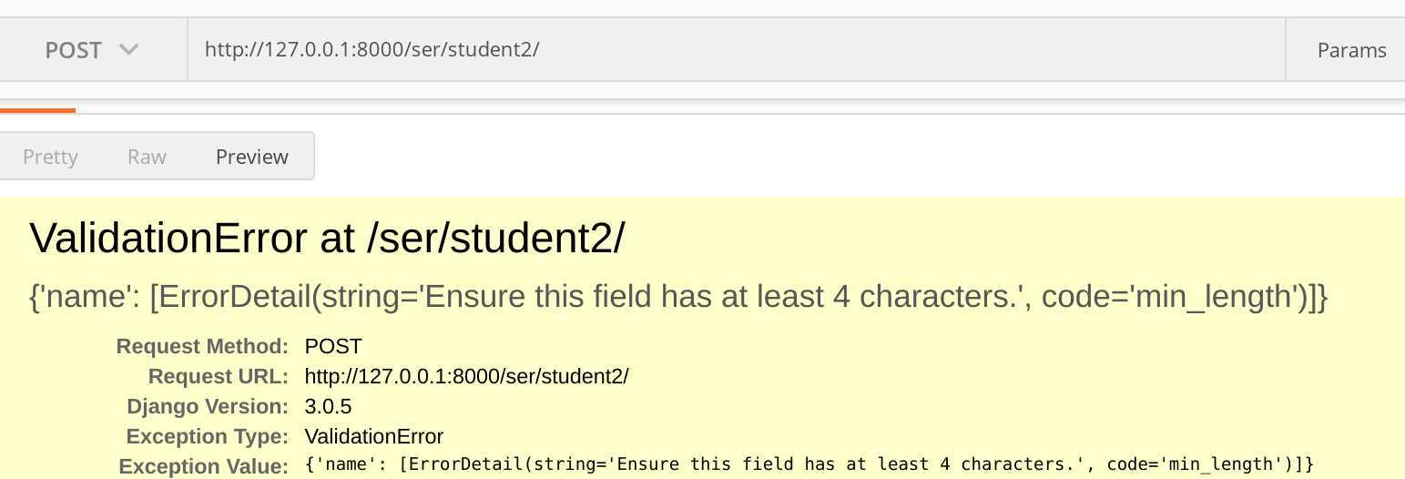Open the Params panel
The height and width of the screenshot is (479, 1405).
[x=1351, y=50]
